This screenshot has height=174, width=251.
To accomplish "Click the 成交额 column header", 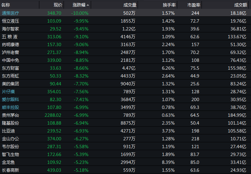I will [x=240, y=5].
